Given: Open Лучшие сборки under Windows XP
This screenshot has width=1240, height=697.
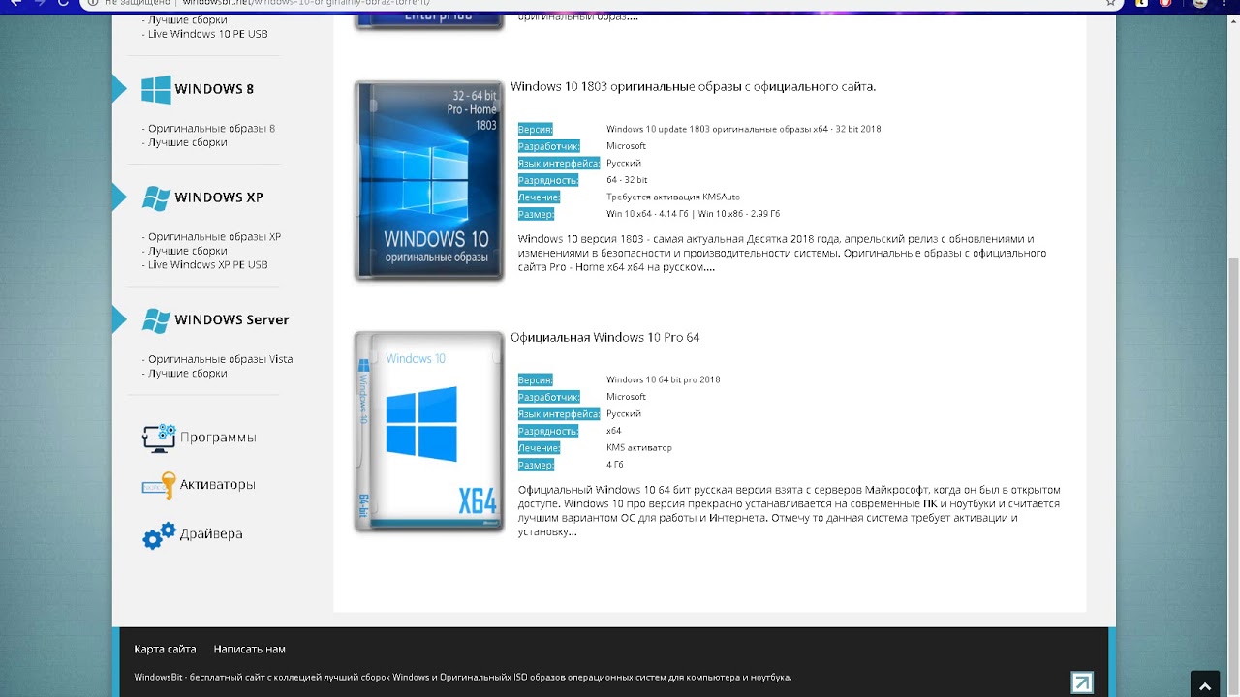Looking at the screenshot, I should (x=187, y=251).
